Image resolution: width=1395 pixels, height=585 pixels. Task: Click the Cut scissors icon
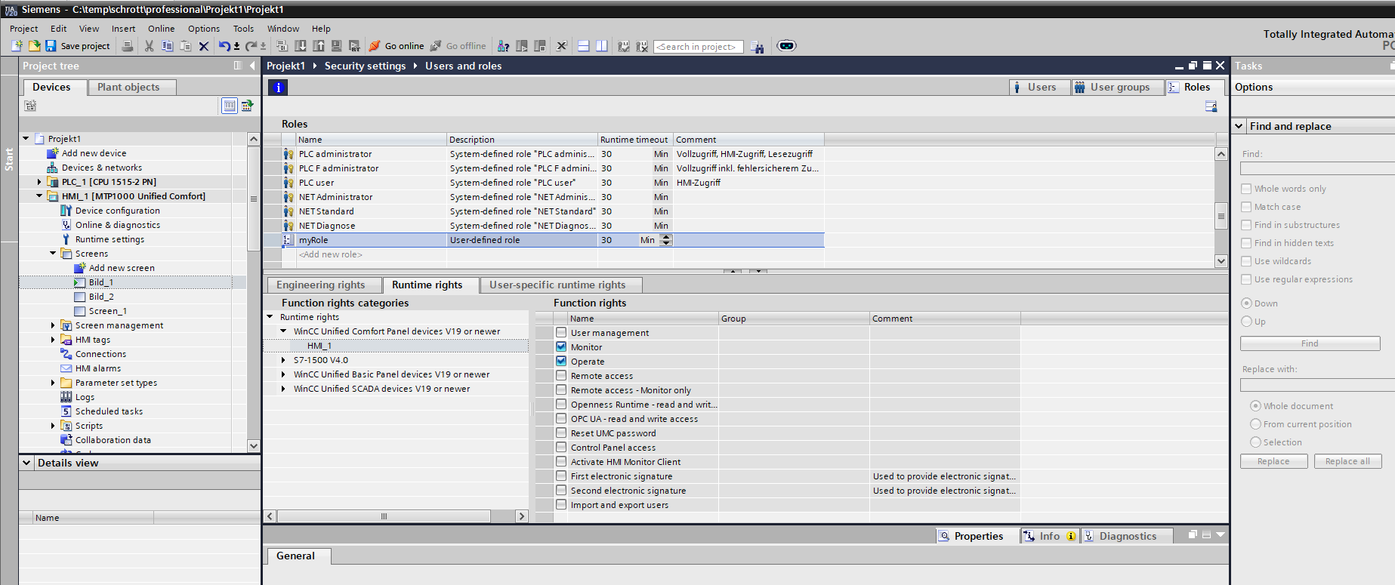click(x=149, y=46)
